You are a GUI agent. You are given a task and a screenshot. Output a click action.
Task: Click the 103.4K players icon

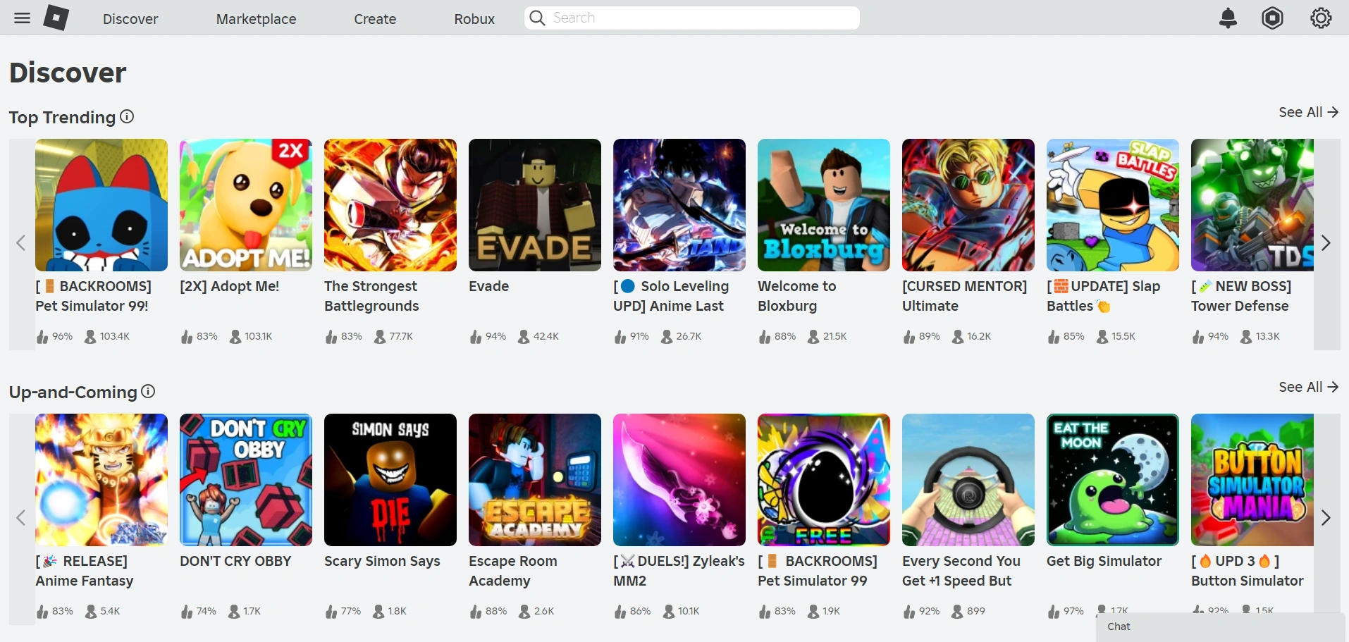(x=90, y=337)
